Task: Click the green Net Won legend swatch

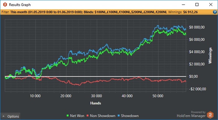Action: [68, 116]
